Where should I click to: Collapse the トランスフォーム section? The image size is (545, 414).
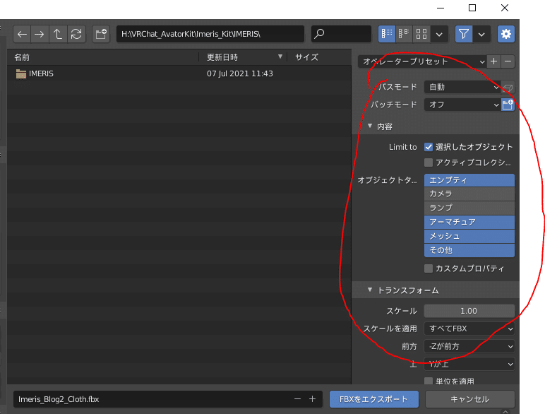(370, 290)
